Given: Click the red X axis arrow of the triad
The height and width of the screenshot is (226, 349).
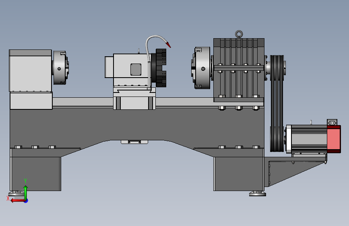Looking at the screenshot, I should (x=18, y=201).
